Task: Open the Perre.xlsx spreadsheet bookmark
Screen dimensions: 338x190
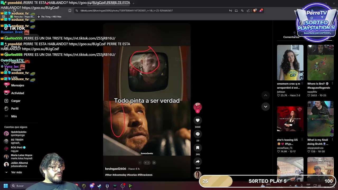Action: click(x=22, y=17)
